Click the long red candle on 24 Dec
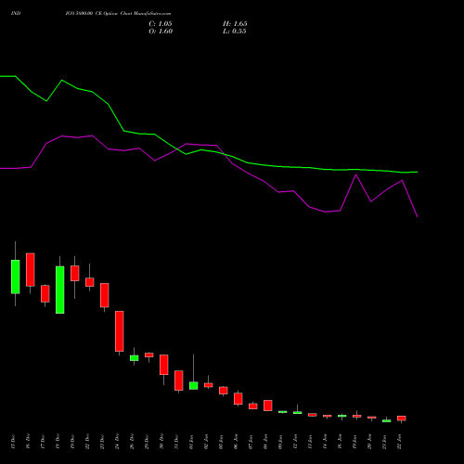Screen dimensions: 464x464 click(120, 331)
